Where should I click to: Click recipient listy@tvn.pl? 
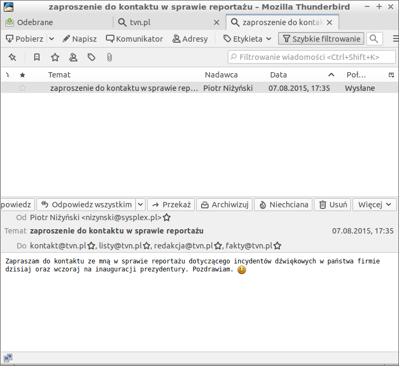click(120, 246)
